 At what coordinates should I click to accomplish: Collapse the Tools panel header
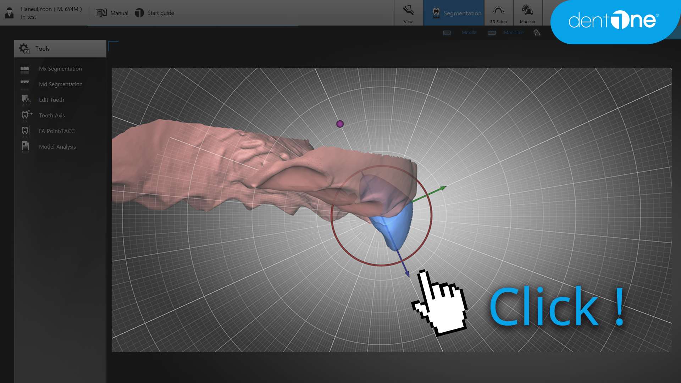tap(60, 49)
